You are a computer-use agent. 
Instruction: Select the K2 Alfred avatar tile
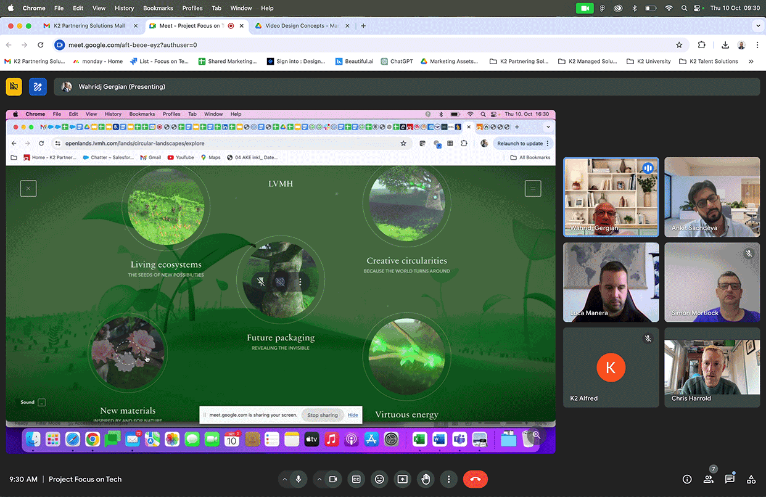pyautogui.click(x=611, y=368)
